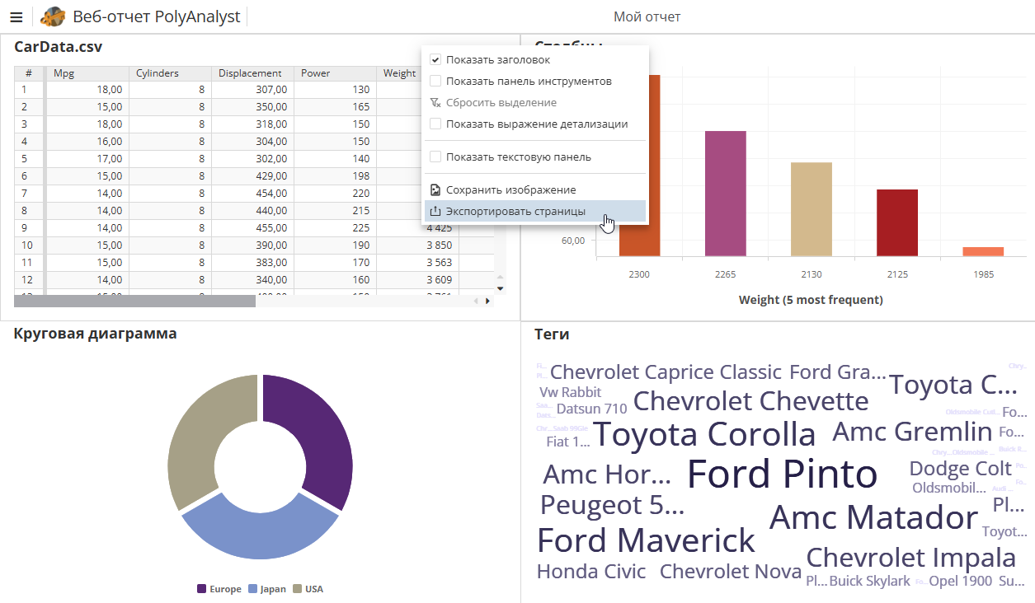Click the Круговая диаграмма panel title
Screen dimensions: 1035x603
(x=96, y=334)
